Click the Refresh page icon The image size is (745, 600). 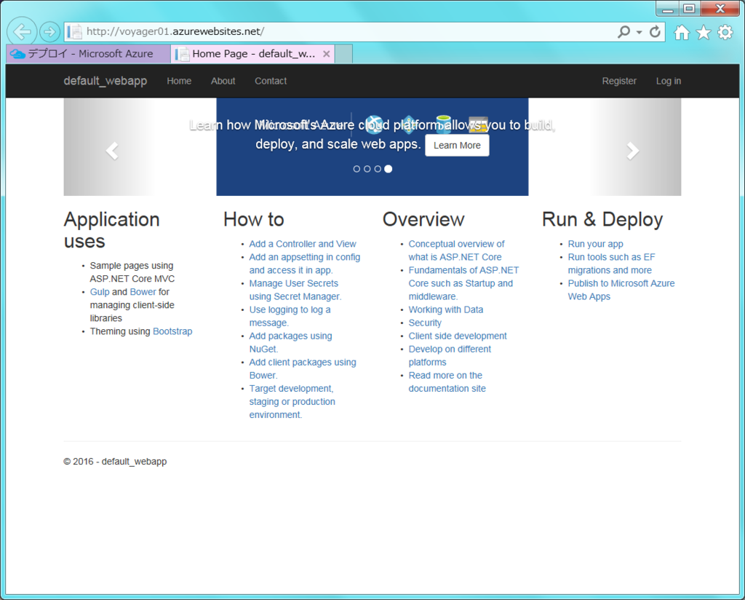tap(656, 32)
